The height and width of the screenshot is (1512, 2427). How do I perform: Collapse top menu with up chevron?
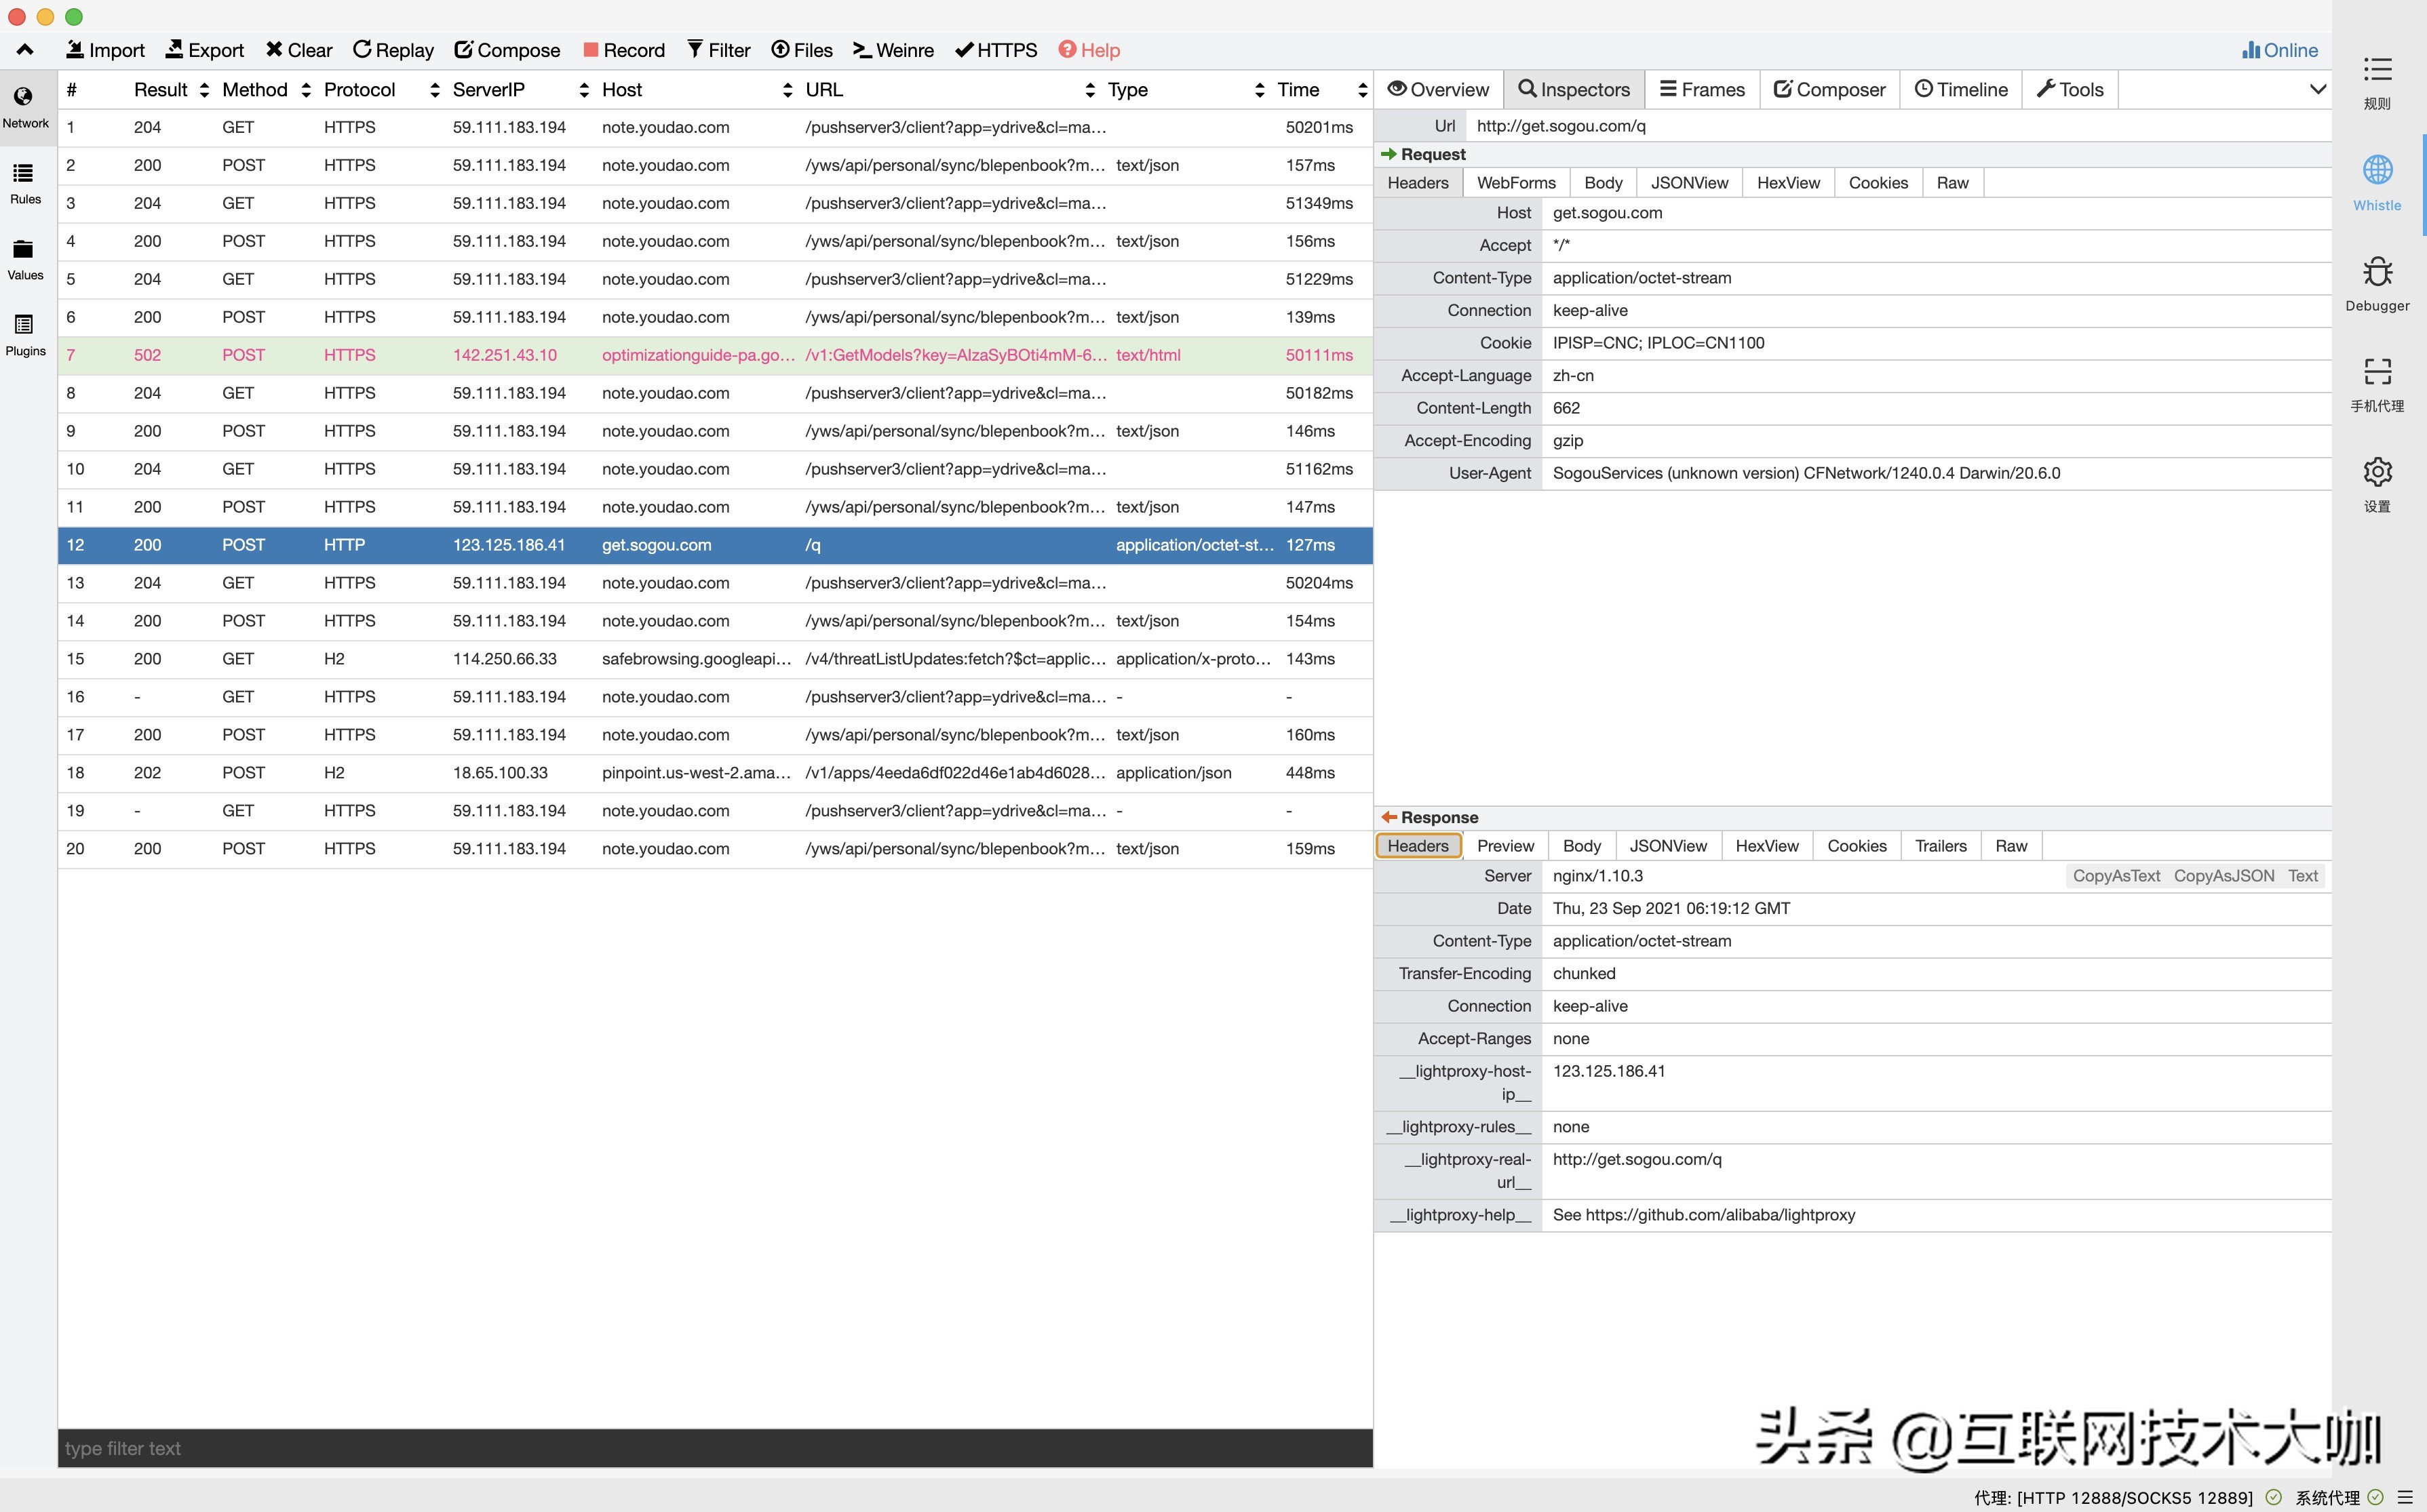tap(25, 50)
